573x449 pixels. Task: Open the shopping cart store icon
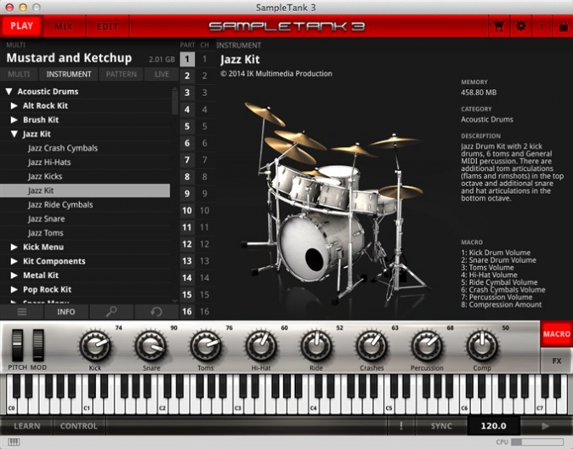(499, 26)
